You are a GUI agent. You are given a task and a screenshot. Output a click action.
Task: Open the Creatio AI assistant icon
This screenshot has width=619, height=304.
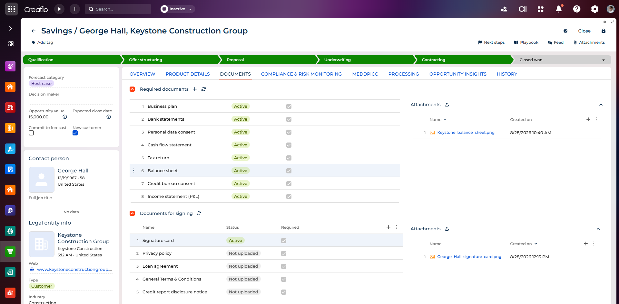tap(523, 9)
